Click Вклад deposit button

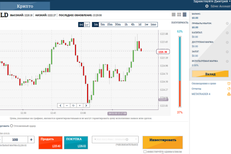pyautogui.click(x=210, y=74)
